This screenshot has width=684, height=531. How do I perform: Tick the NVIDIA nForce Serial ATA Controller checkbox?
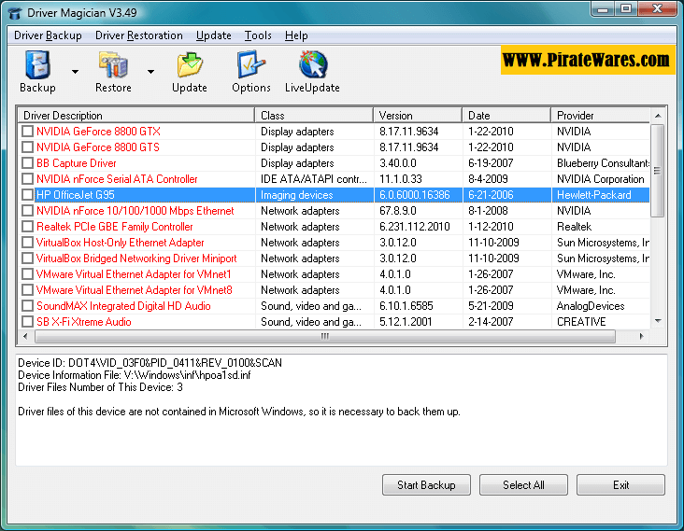click(x=27, y=179)
